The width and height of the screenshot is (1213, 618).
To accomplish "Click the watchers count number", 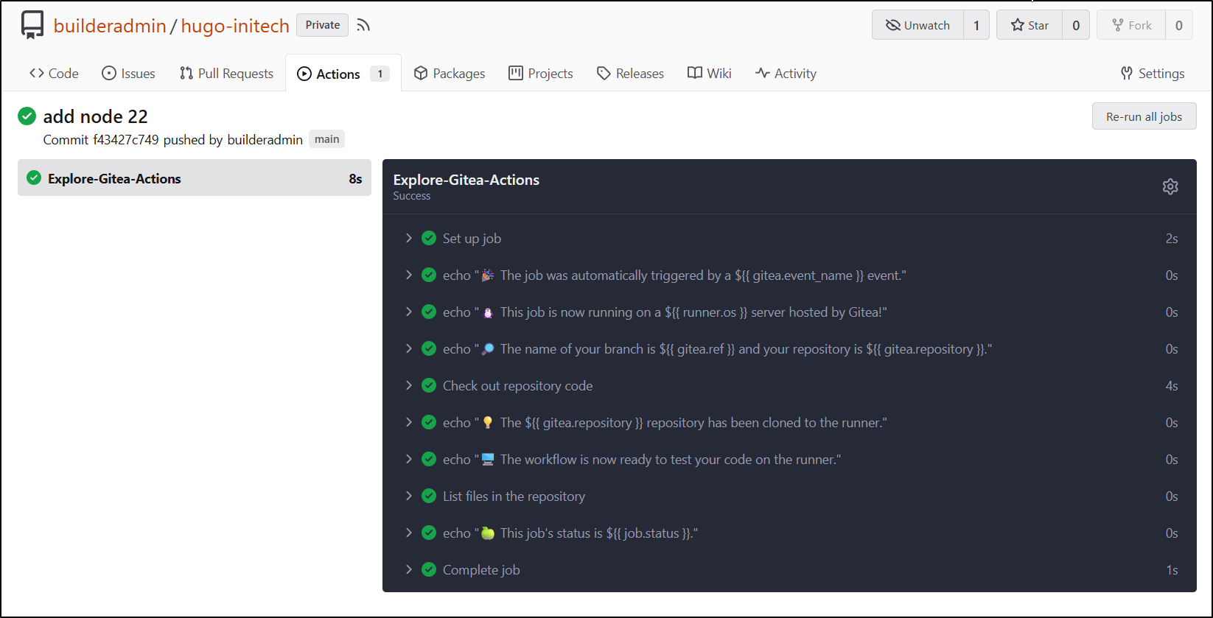I will 976,25.
